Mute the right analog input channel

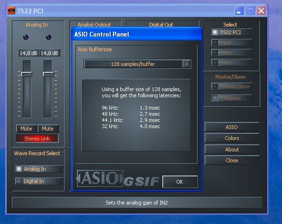48,129
